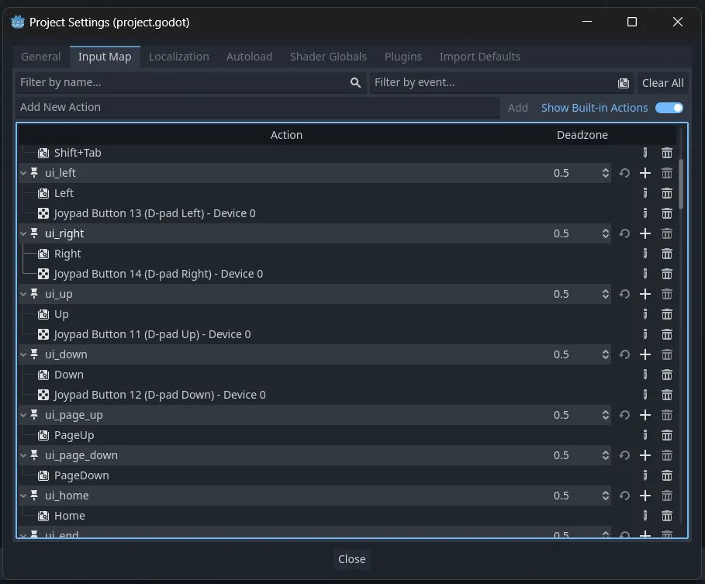Add an event to ui_up action
The image size is (705, 584).
[645, 294]
